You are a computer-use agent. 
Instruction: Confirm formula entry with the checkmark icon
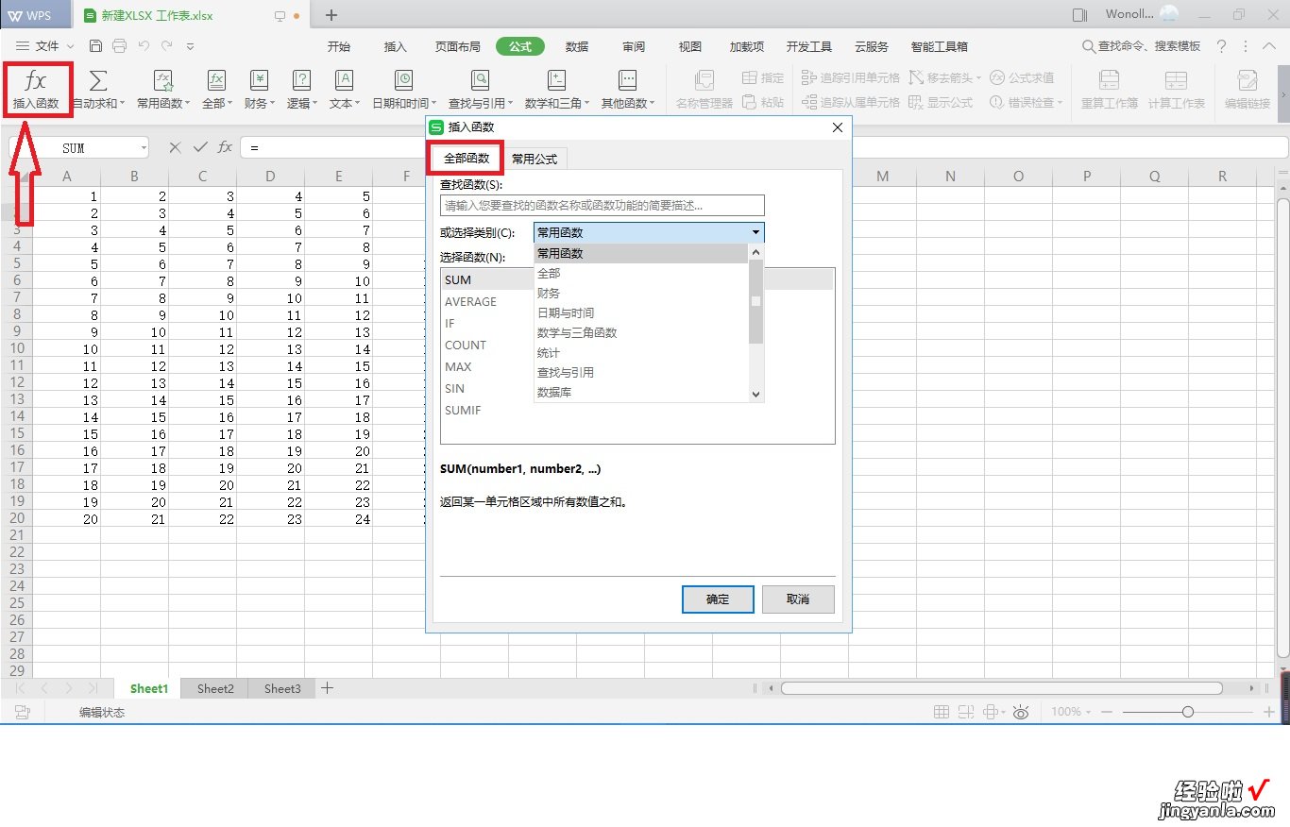click(200, 147)
